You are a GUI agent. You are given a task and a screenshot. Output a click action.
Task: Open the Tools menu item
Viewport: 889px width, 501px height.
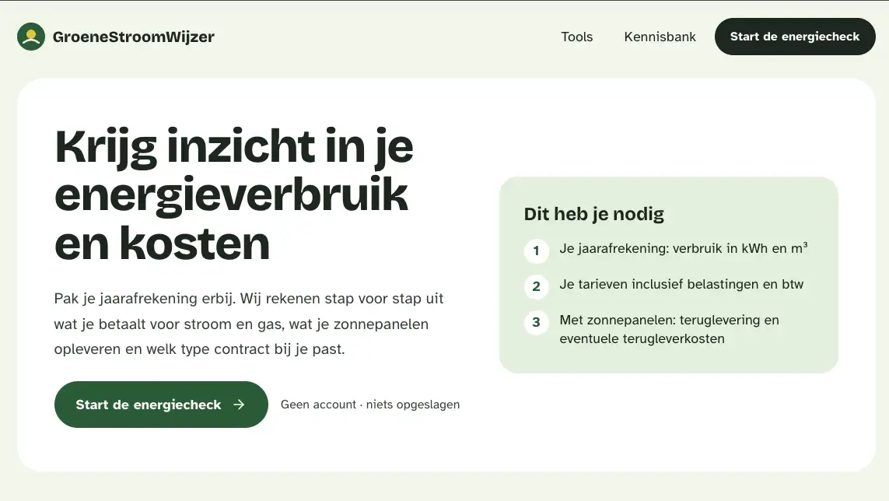576,37
